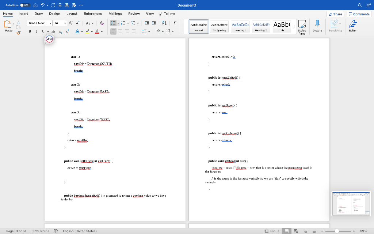The image size is (374, 234).
Task: Enable Focus mode
Action: click(272, 231)
